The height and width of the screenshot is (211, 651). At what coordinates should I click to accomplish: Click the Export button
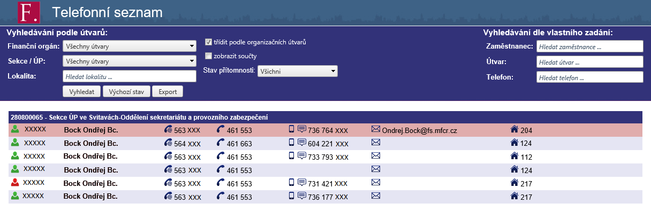(x=168, y=92)
